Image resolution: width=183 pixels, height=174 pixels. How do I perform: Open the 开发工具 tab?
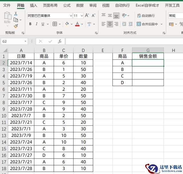tap(172, 5)
